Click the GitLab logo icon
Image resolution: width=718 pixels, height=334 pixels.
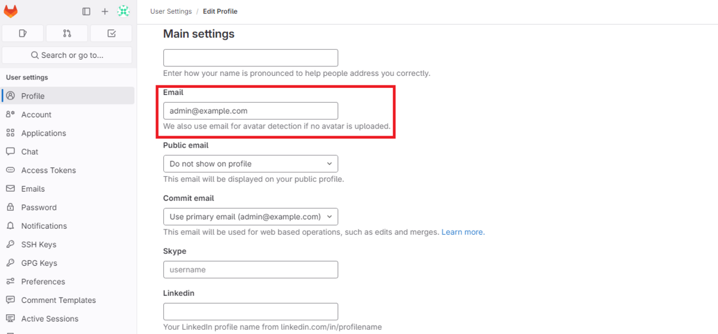tap(11, 11)
